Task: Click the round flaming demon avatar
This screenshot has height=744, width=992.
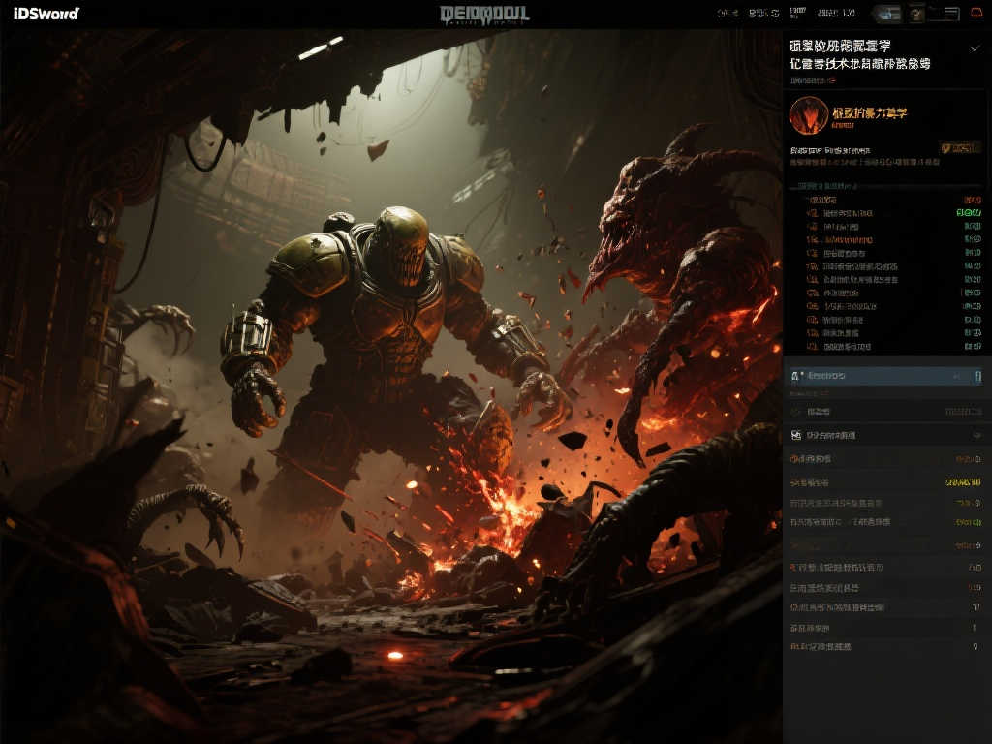Action: click(x=809, y=115)
